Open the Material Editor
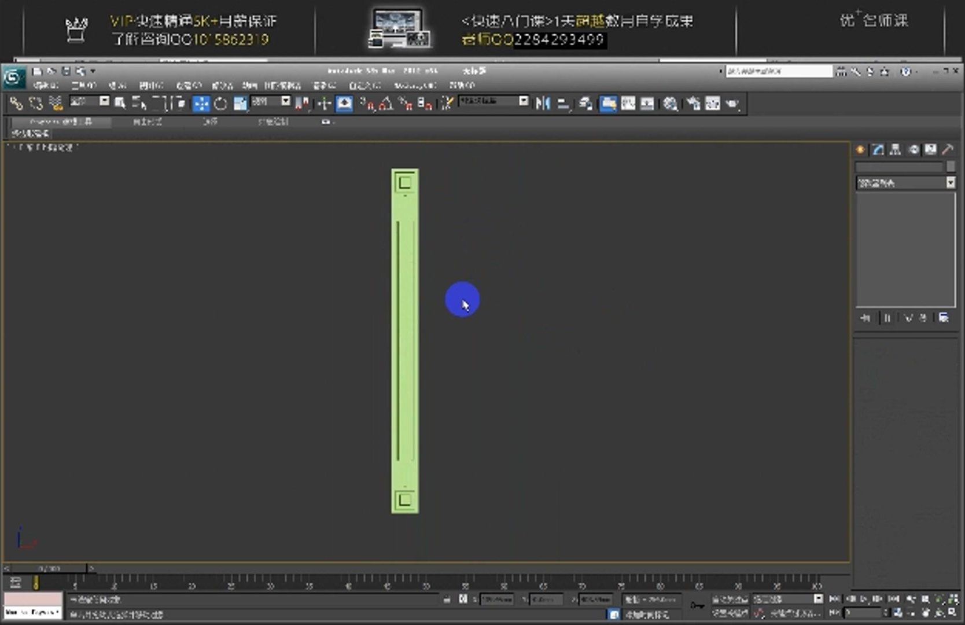The width and height of the screenshot is (965, 625). (671, 104)
